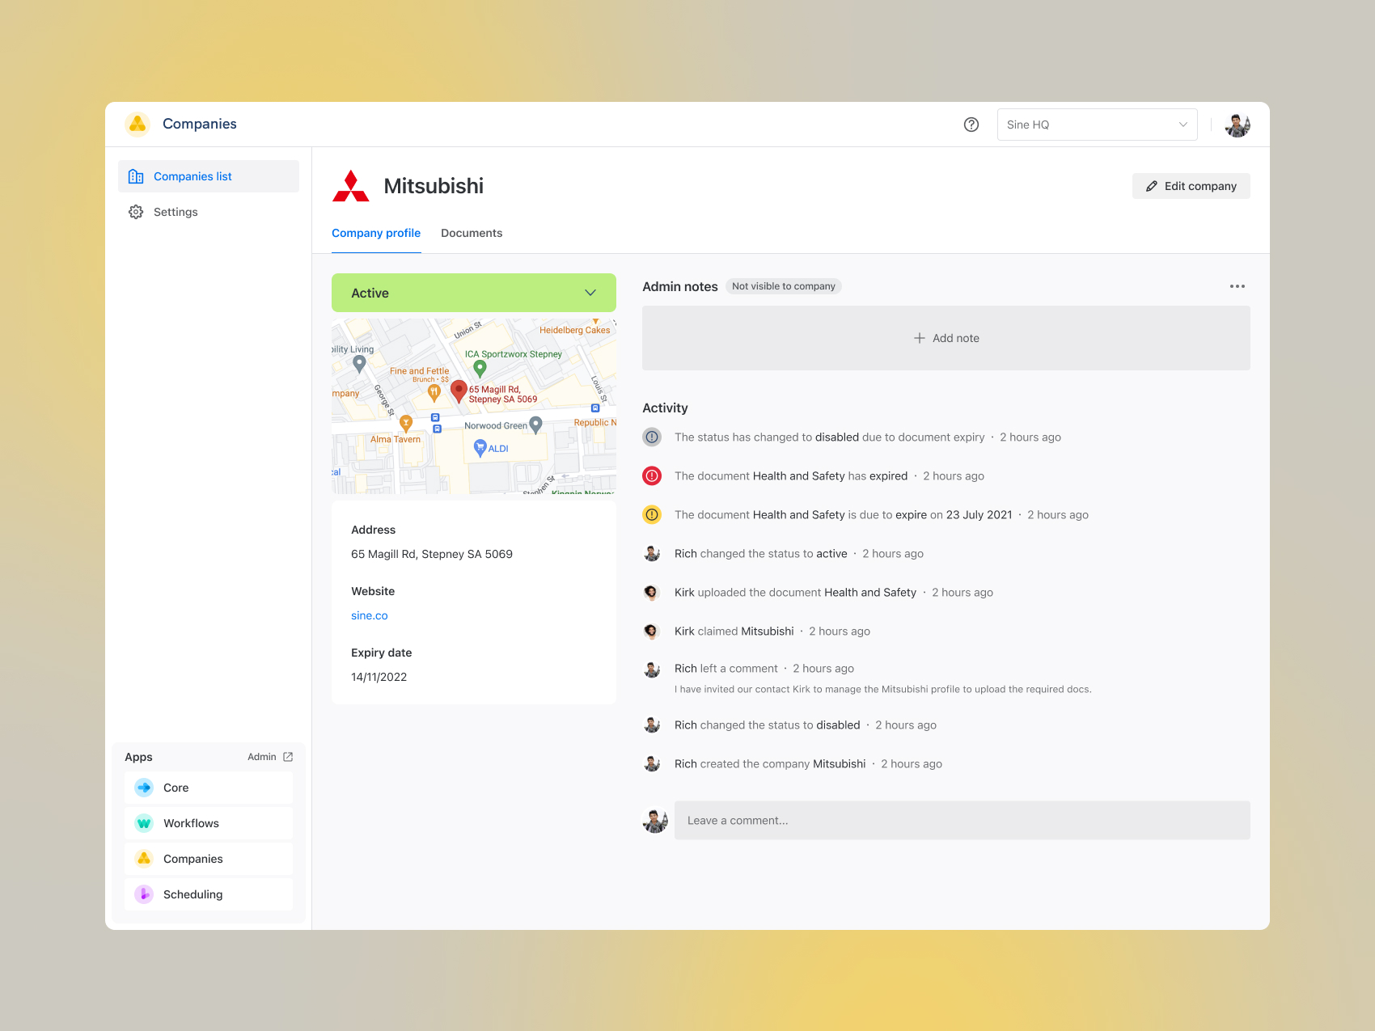The image size is (1375, 1031).
Task: Click the Add note button
Action: point(946,338)
